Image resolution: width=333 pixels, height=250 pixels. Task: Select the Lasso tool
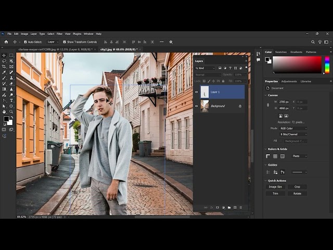point(4,61)
